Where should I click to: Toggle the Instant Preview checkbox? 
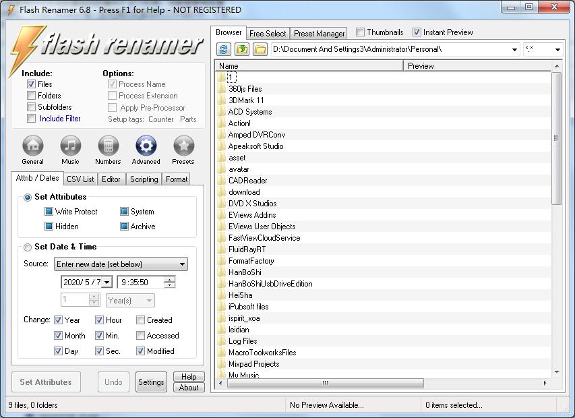(x=417, y=32)
